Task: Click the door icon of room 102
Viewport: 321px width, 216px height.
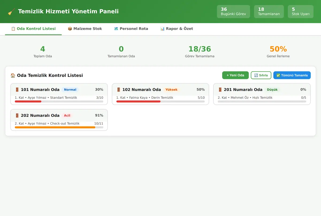Action: 119,90
